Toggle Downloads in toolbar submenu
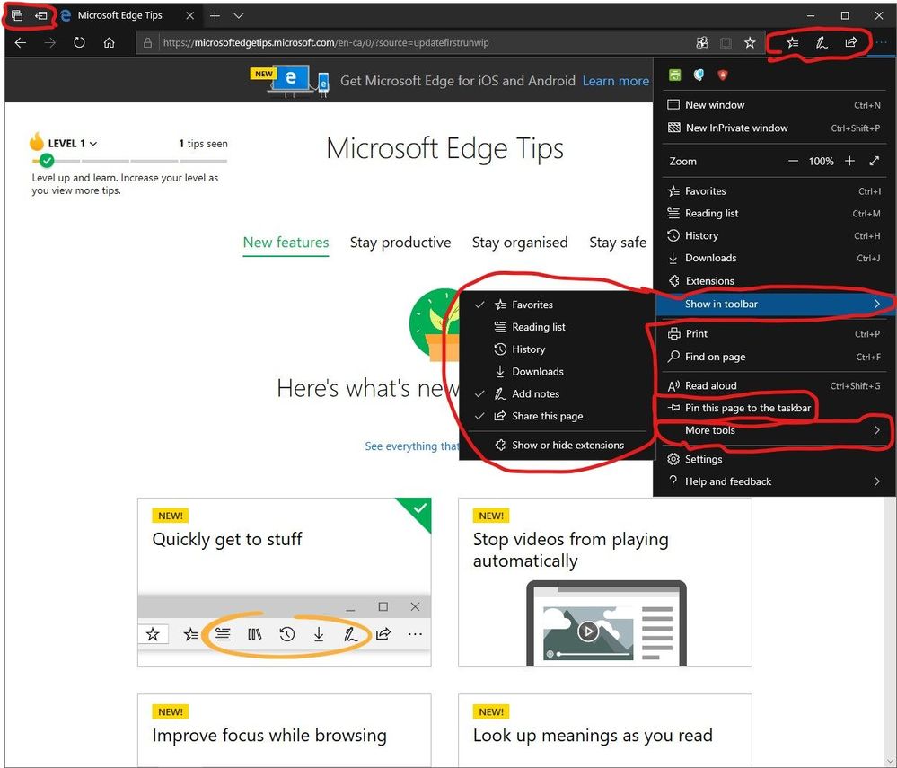 [x=558, y=371]
